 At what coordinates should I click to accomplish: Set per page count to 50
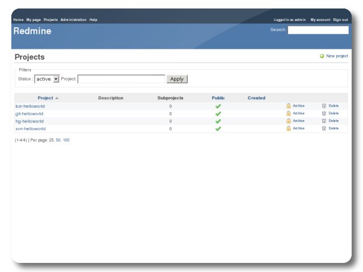(58, 140)
